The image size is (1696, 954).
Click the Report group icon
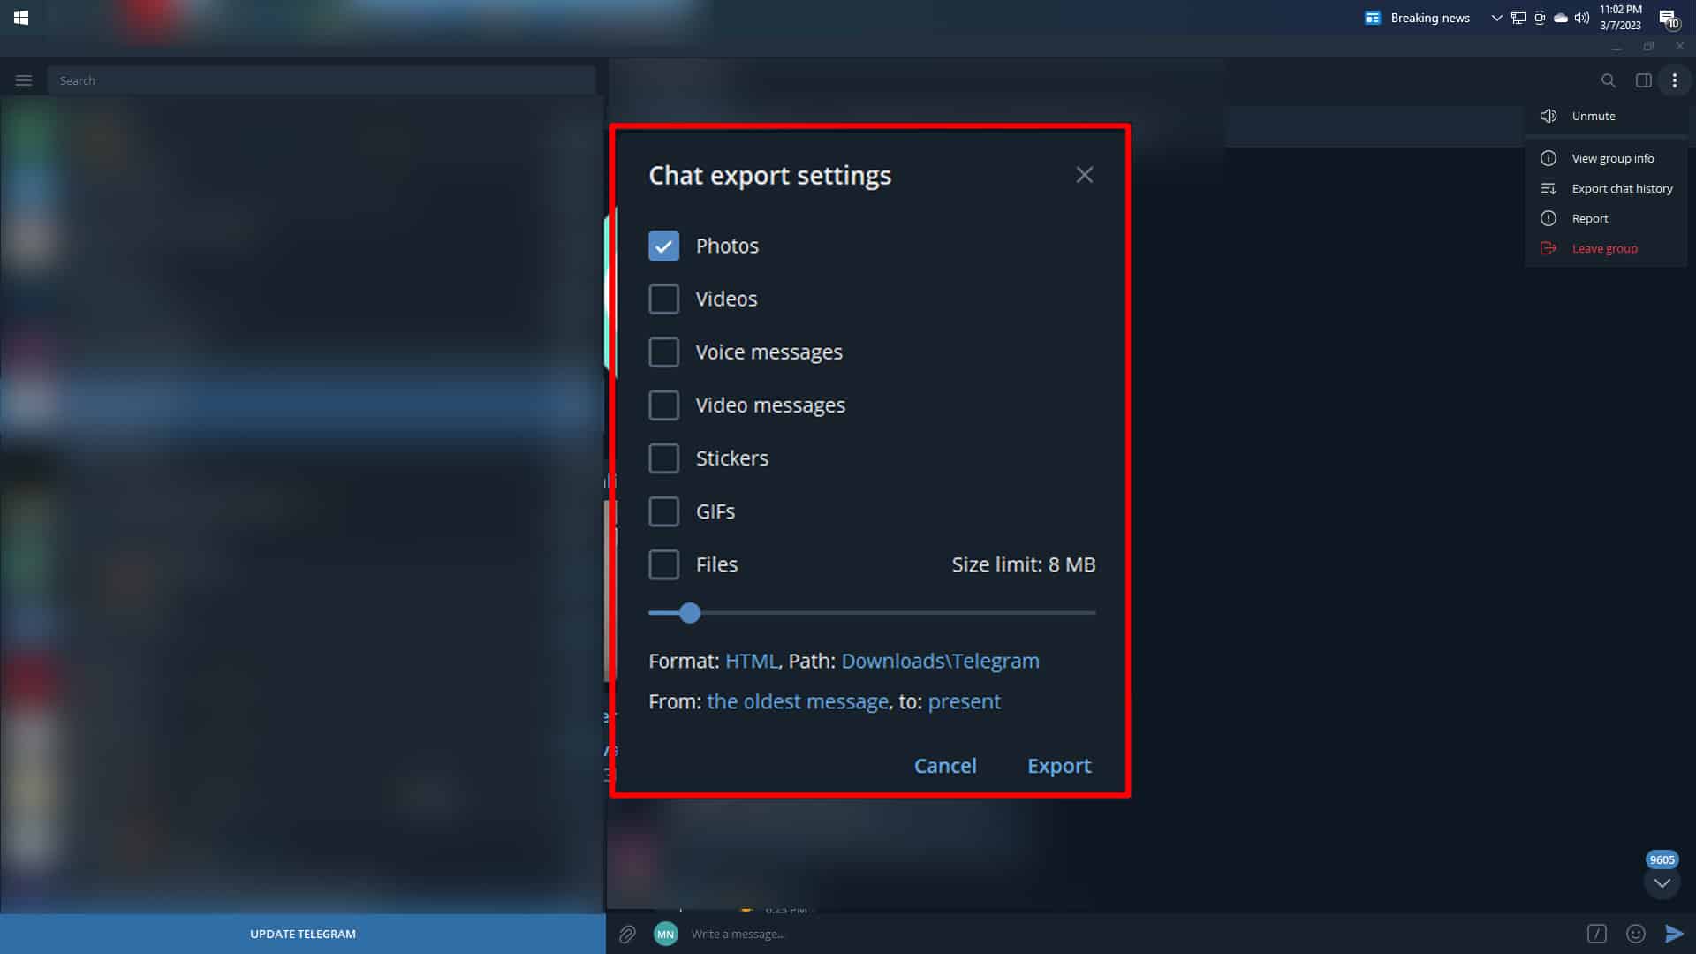(x=1548, y=218)
